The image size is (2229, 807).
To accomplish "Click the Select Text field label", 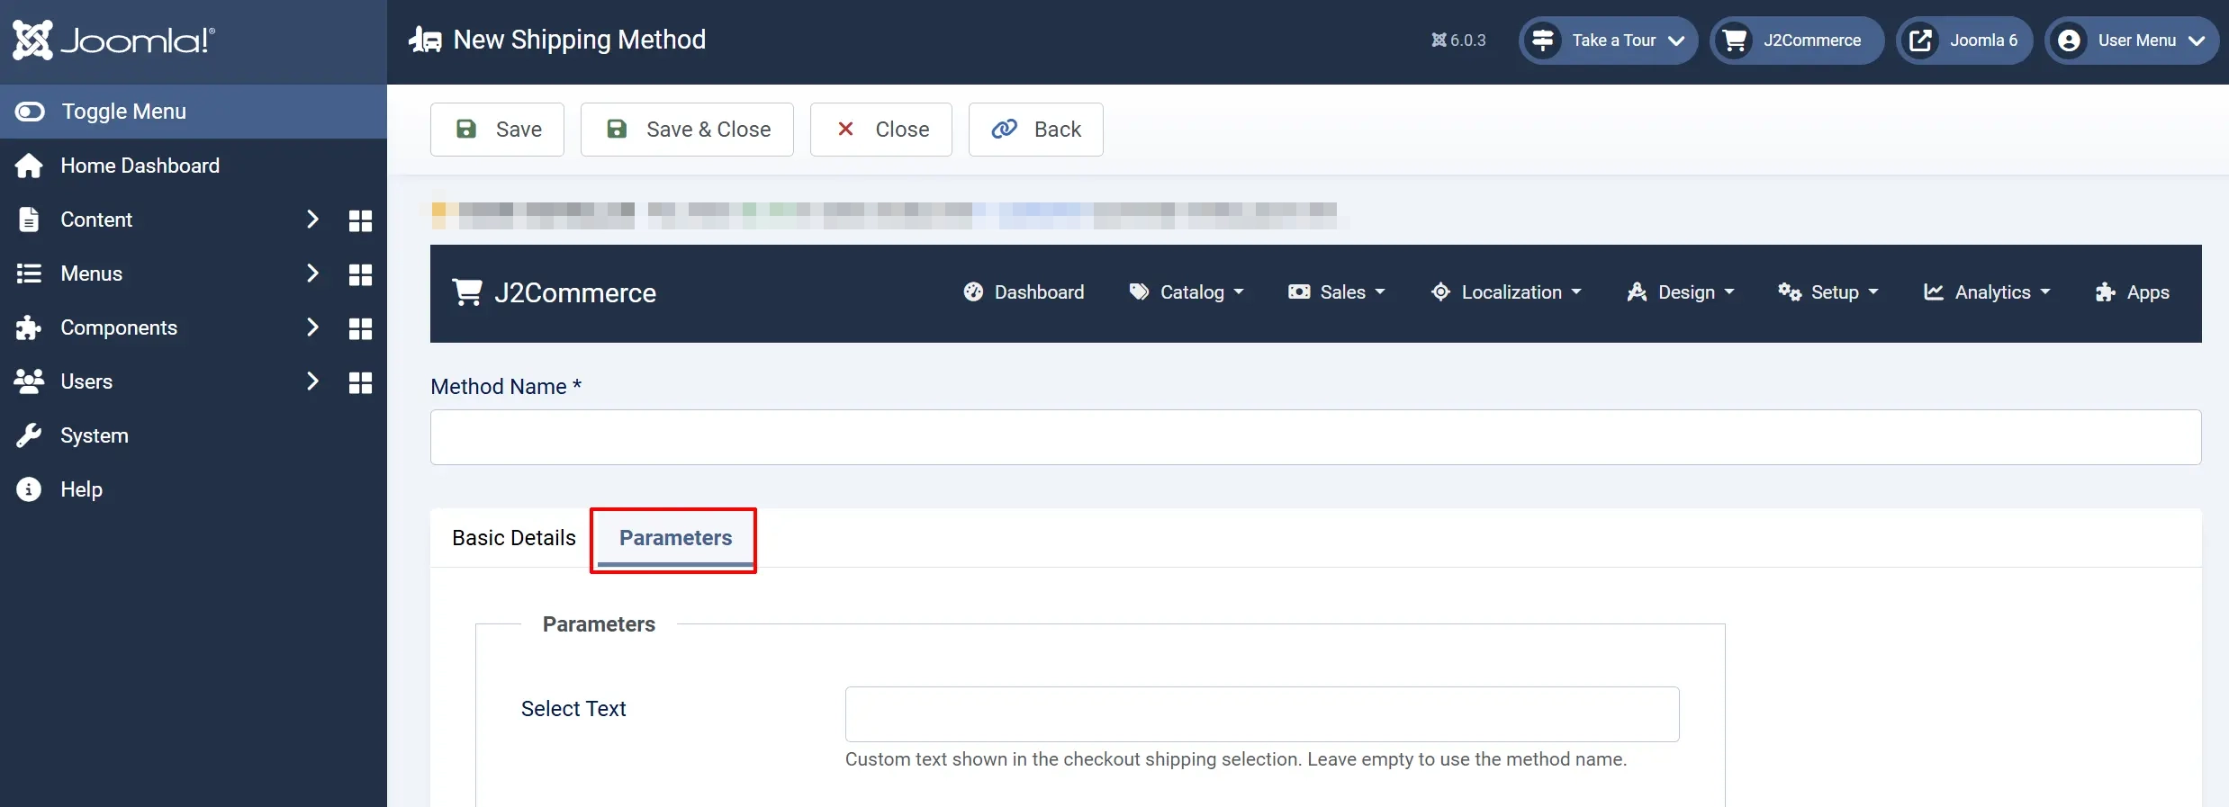I will (573, 709).
